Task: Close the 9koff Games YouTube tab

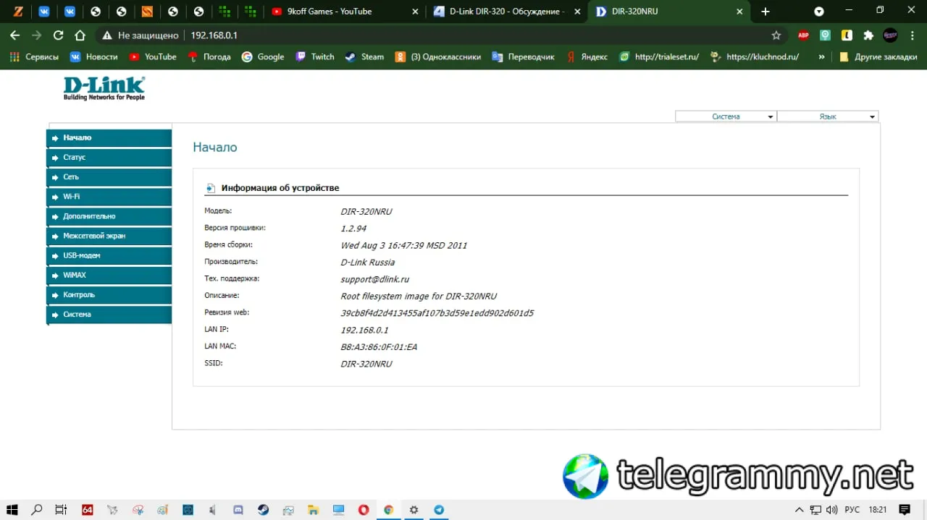Action: [415, 12]
